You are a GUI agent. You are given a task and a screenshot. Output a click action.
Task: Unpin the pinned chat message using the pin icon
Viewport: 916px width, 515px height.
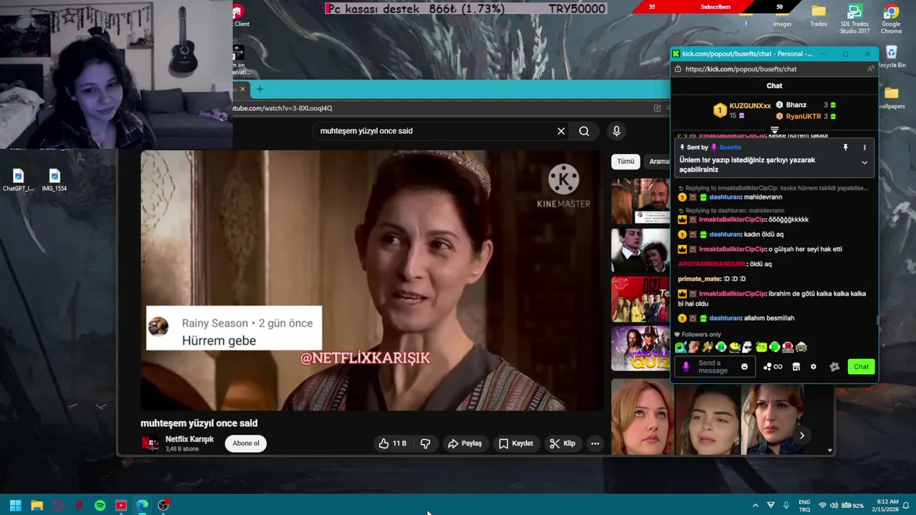pos(845,147)
